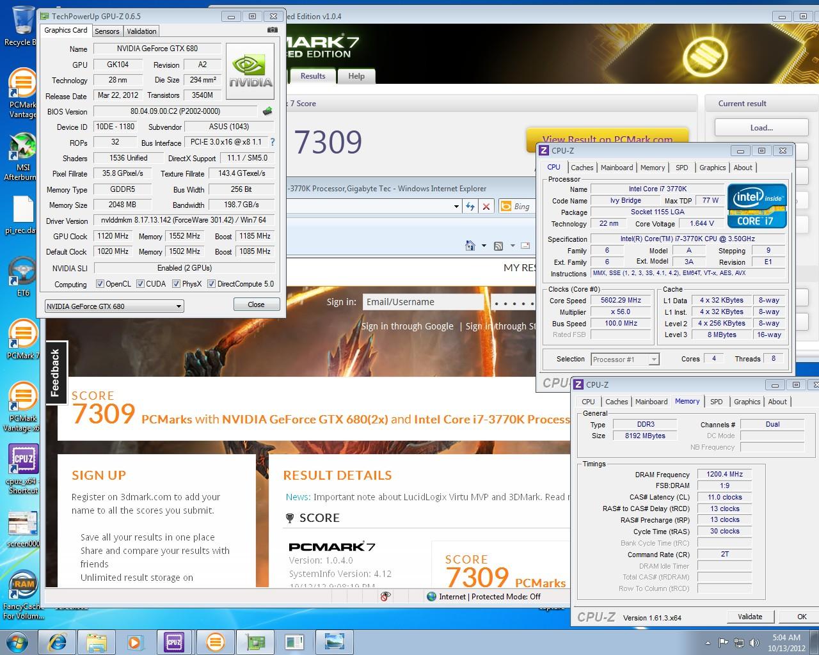Open the Recycle Bin desktop icon
This screenshot has width=819, height=655.
coord(22,26)
